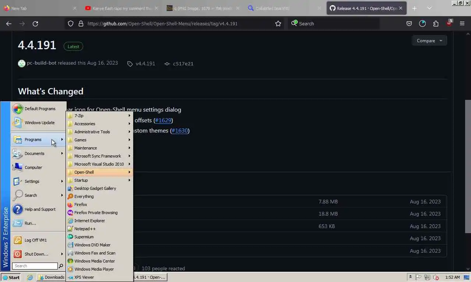Launch Supermium browser
471x282 pixels.
tap(99, 237)
